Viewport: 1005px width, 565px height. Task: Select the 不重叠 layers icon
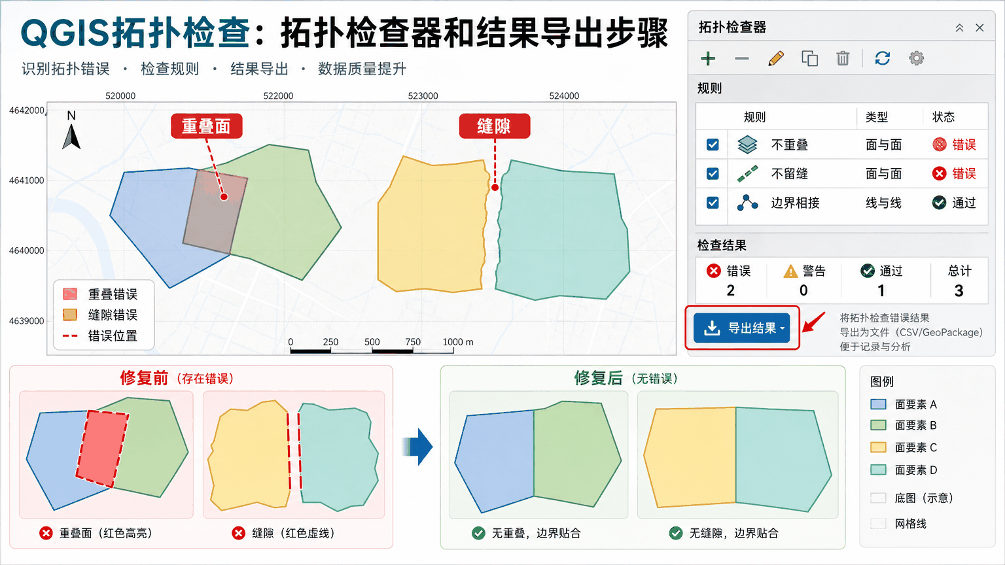click(x=747, y=145)
